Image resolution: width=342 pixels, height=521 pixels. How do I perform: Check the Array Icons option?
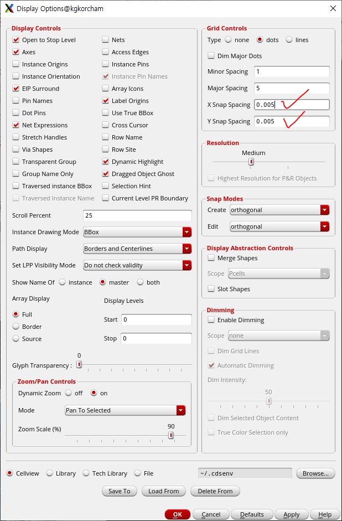tap(105, 89)
